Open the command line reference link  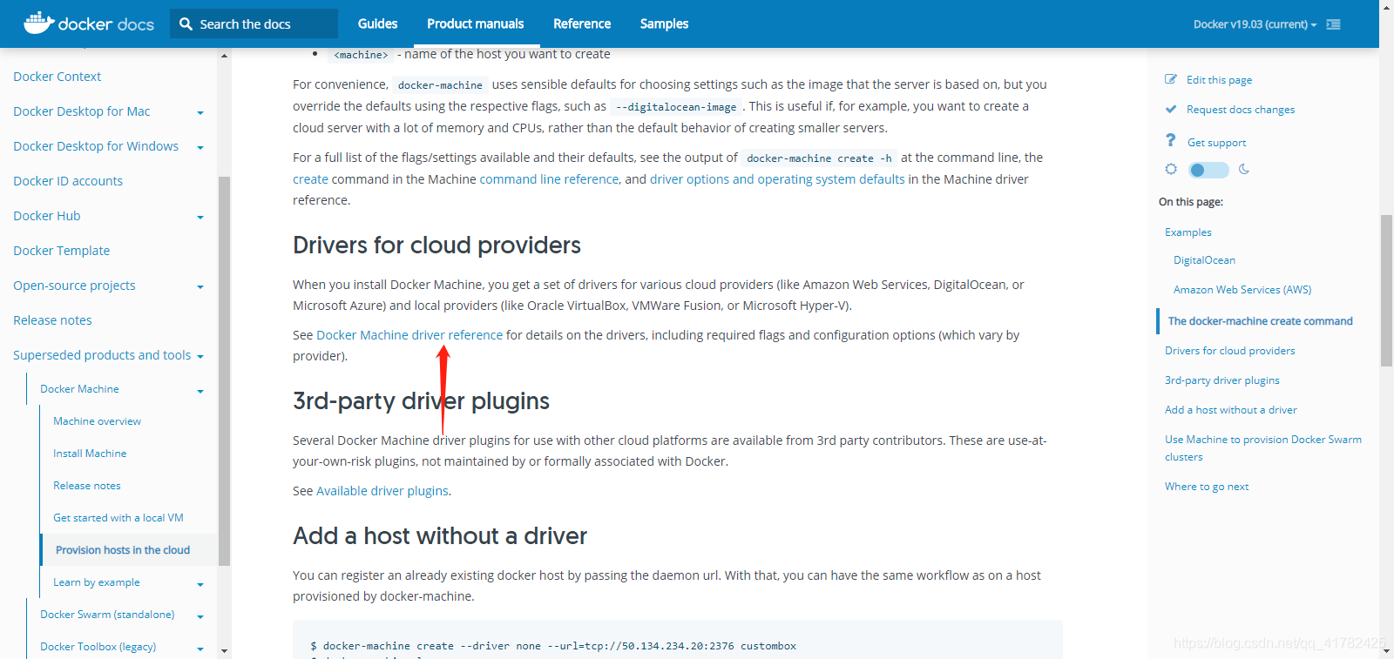coord(549,179)
